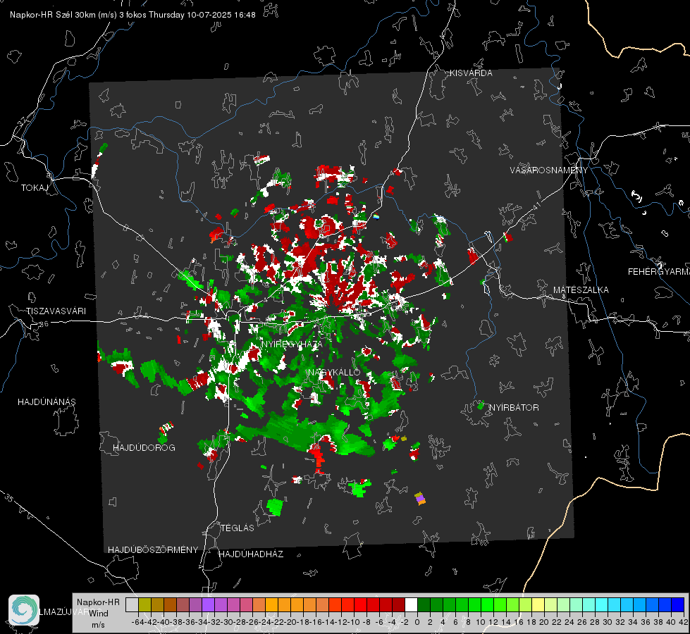Click the HAJDÚDOROG label
This screenshot has width=690, height=634.
[144, 448]
